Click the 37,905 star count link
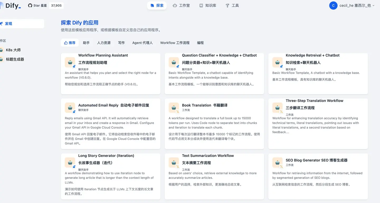This screenshot has height=203, width=380. [56, 5]
